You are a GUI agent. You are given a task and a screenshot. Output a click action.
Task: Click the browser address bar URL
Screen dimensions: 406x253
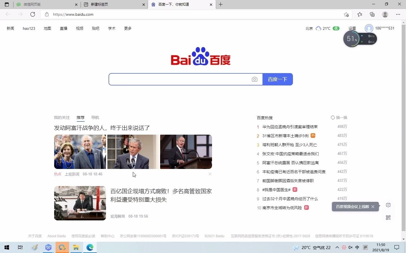point(73,14)
